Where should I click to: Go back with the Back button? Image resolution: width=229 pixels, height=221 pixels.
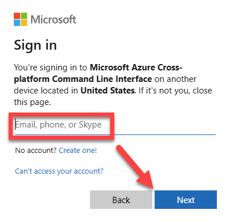tap(121, 200)
